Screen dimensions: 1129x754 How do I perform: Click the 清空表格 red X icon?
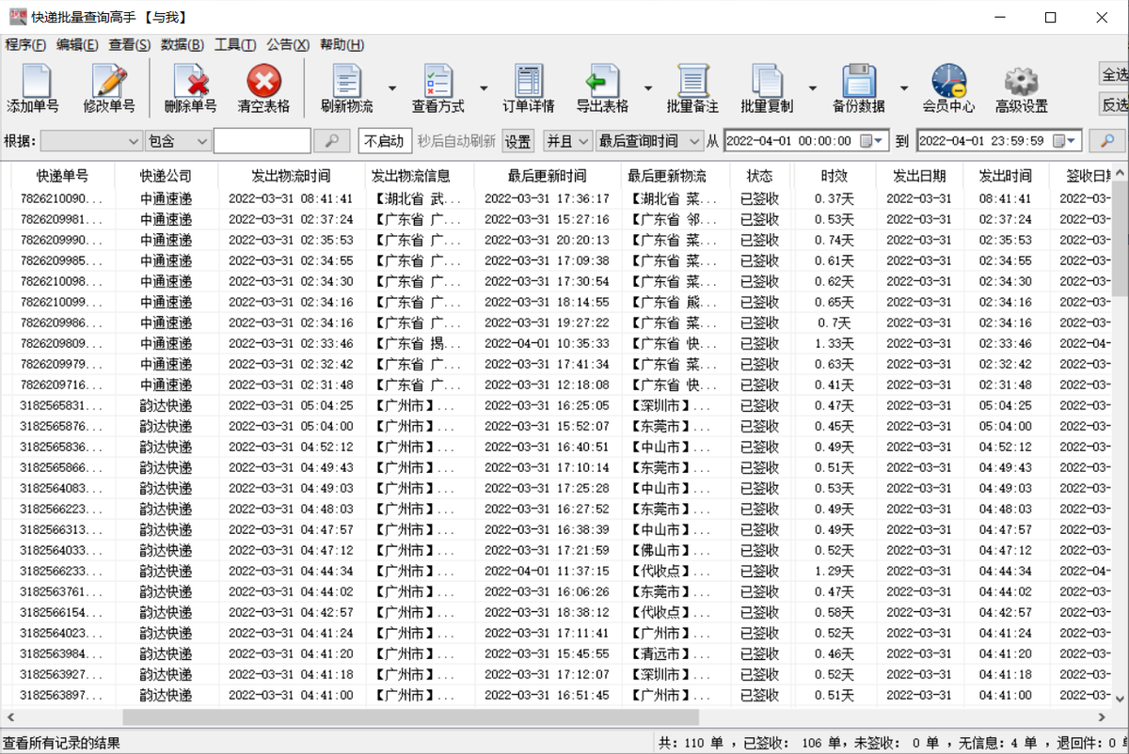click(x=264, y=88)
